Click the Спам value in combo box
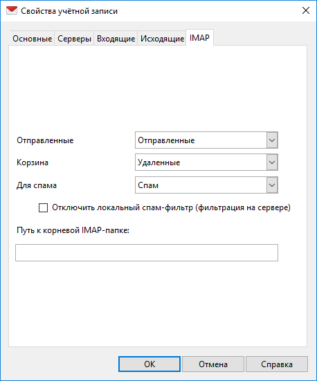Viewport: 317px width, 381px height. point(148,185)
